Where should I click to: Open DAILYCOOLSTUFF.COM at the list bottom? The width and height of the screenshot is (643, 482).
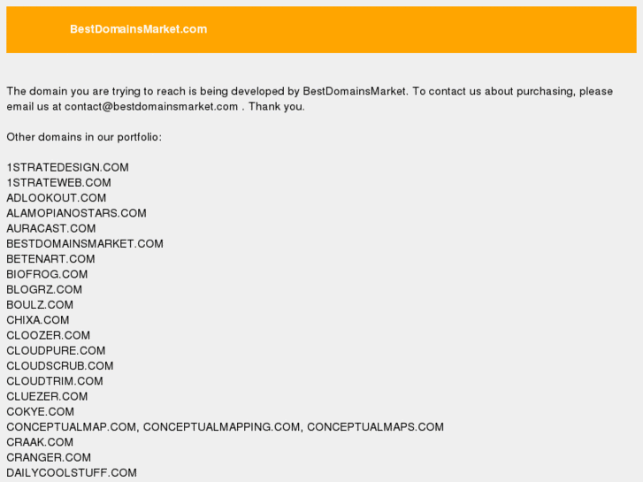[72, 473]
